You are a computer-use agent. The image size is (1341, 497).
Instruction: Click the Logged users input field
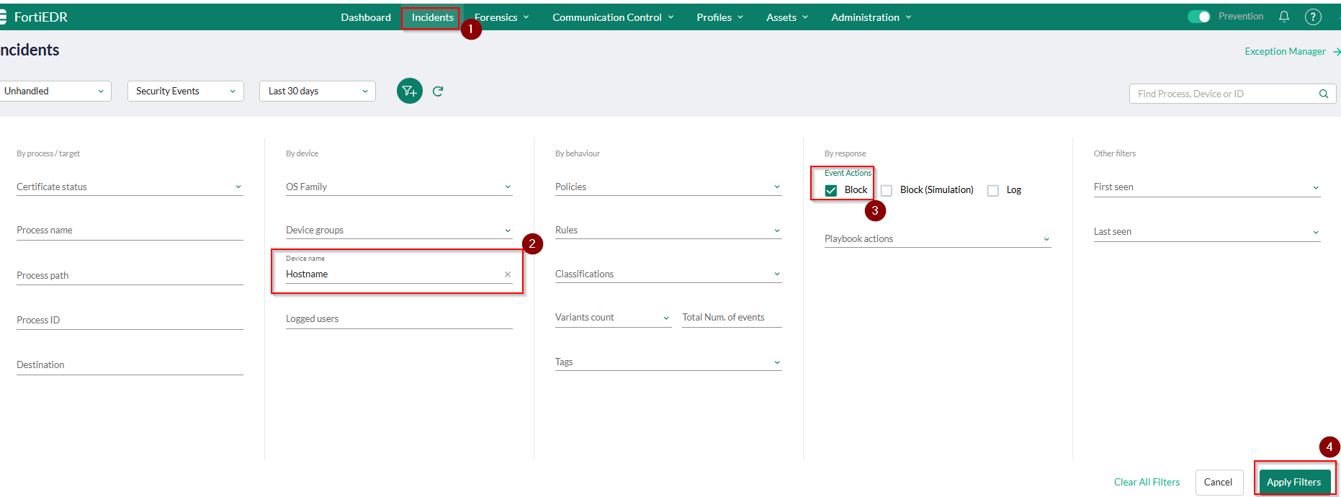(x=399, y=318)
